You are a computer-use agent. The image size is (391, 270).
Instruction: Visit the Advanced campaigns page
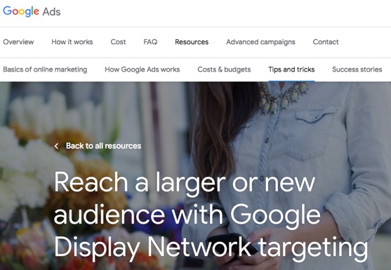[260, 42]
